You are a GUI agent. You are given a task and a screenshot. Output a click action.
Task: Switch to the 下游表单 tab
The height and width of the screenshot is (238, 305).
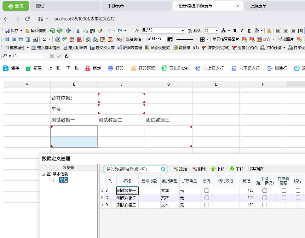[x=137, y=6]
